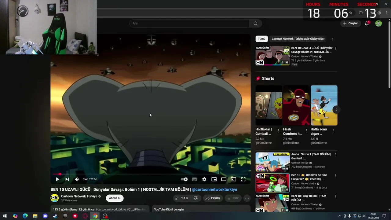
Task: Click the Cartoon Network Türkiye channel name
Action: point(79,196)
